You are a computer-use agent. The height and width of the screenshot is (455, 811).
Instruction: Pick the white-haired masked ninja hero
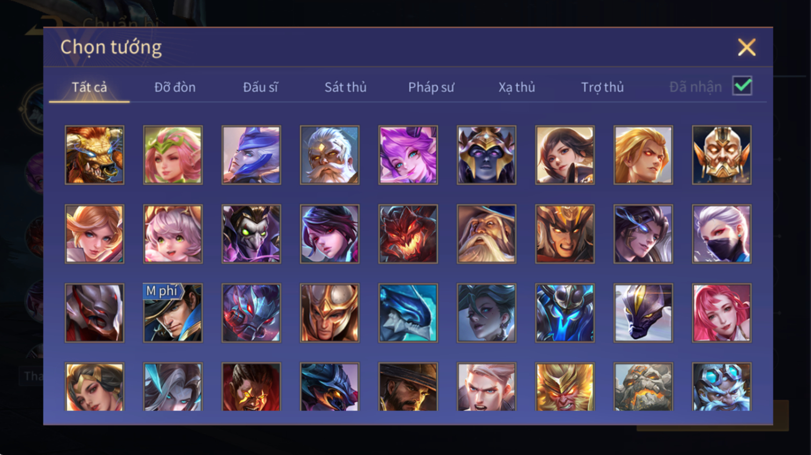coord(721,234)
